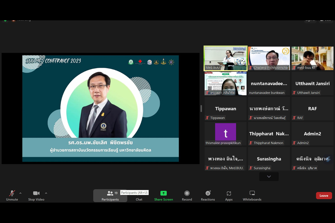Expand video options arrow beside Stop Video
The height and width of the screenshot is (223, 335).
[x=46, y=193]
